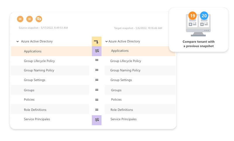
Task: Select Groups in the target snapshot
Action: click(x=116, y=90)
